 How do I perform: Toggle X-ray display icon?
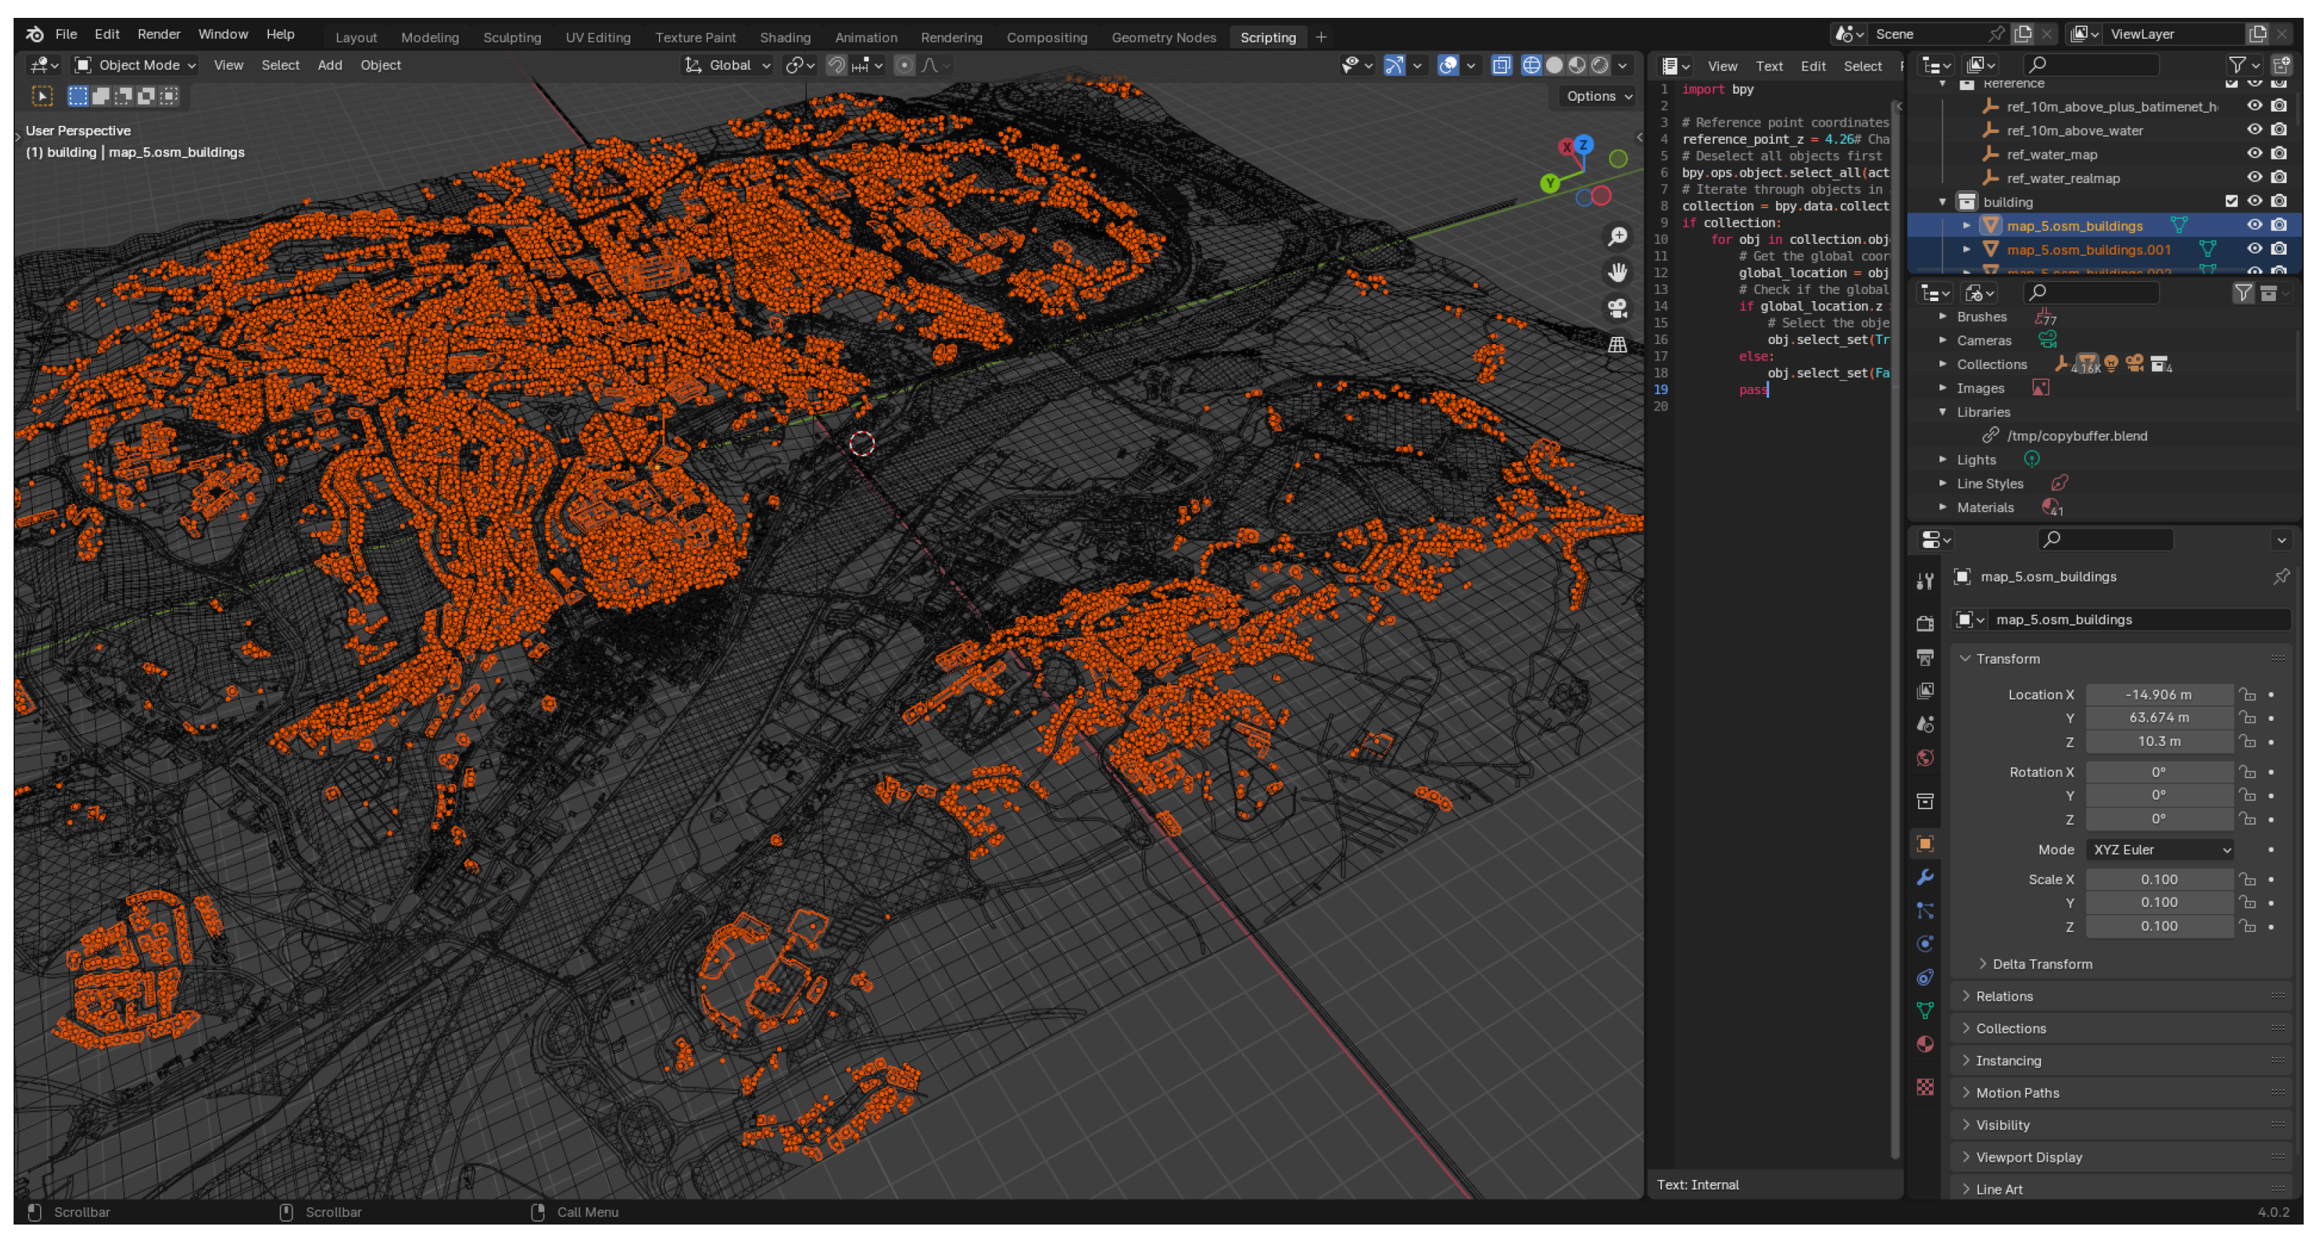tap(1501, 65)
